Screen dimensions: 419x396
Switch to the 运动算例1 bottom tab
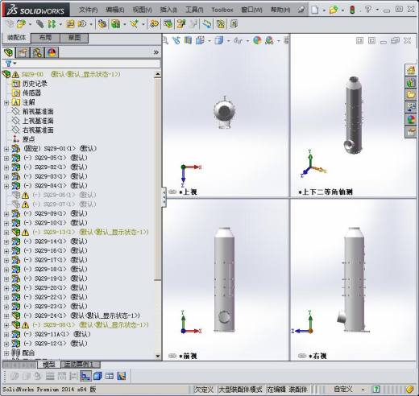coord(81,365)
